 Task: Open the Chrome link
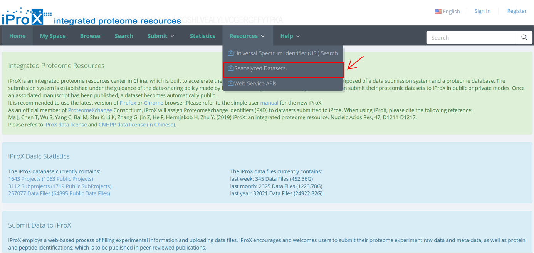point(153,103)
